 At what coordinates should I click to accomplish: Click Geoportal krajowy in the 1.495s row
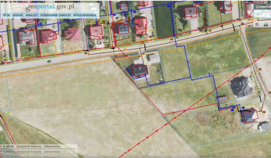click(x=29, y=152)
